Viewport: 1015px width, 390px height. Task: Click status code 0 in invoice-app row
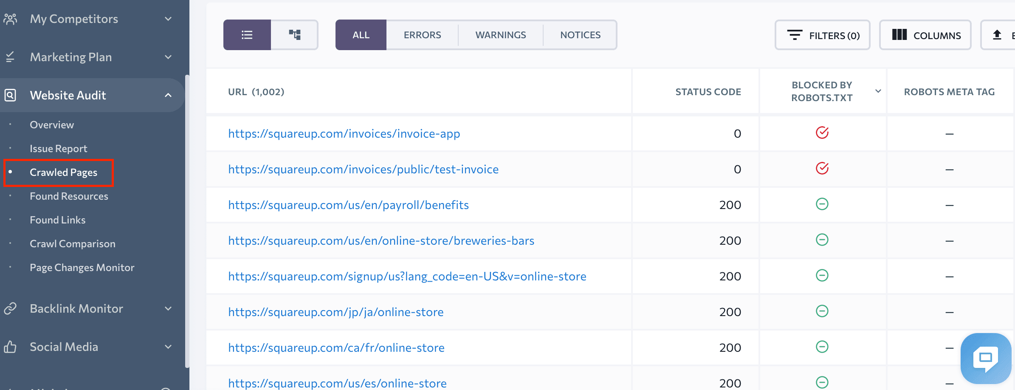coord(737,133)
